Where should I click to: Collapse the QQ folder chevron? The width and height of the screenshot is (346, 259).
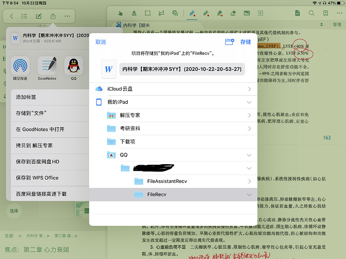point(249,155)
